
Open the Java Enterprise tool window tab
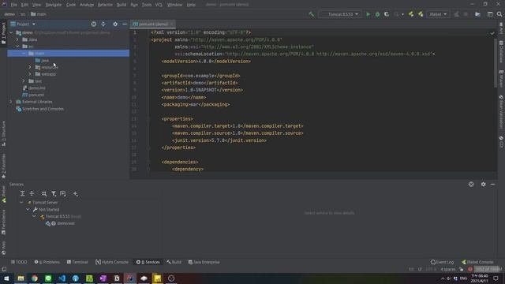tap(204, 262)
